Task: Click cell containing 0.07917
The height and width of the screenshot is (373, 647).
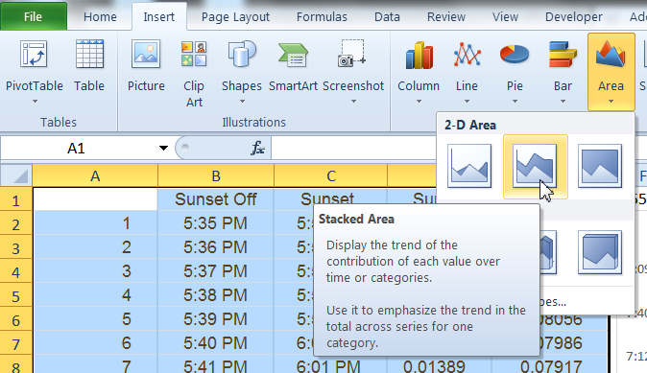Action: pos(550,364)
